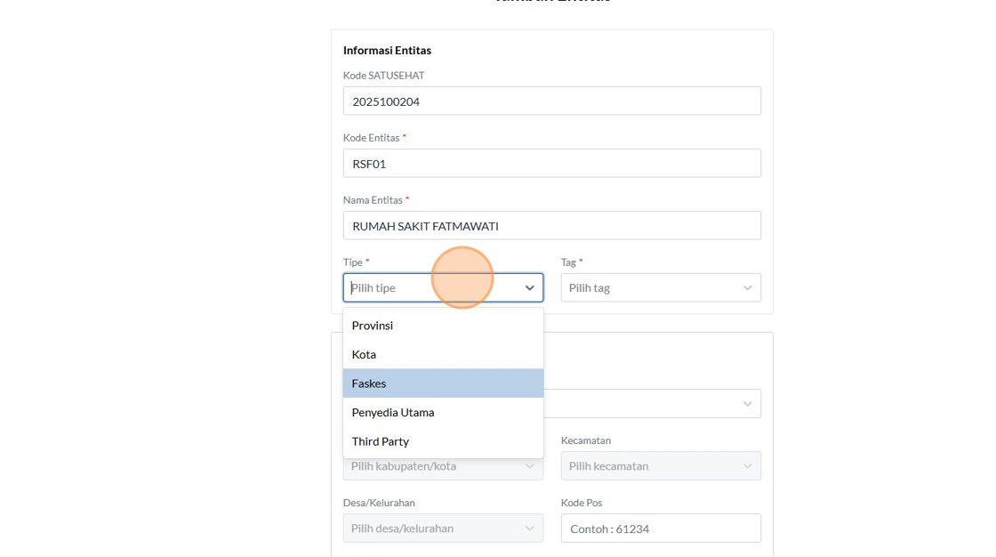
Task: Click the Nama Entitas text field
Action: pos(551,225)
